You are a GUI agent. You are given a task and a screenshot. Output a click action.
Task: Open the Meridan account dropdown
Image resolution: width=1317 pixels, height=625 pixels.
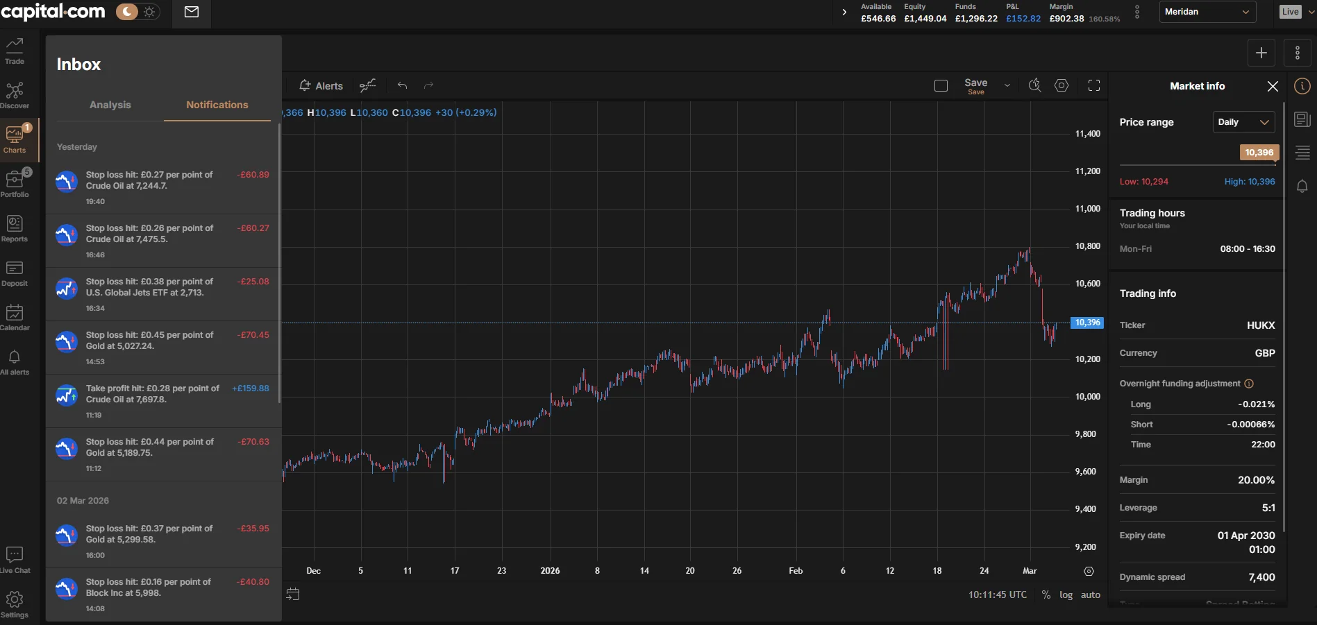(x=1207, y=12)
